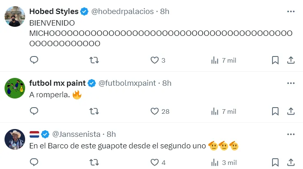
Task: Open more options on Janssenista tweet
Action: pyautogui.click(x=291, y=134)
